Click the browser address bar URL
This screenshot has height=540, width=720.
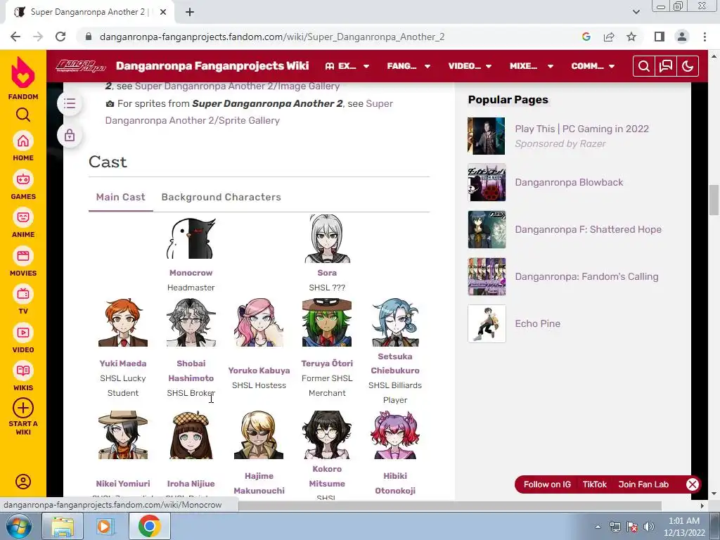(x=272, y=37)
